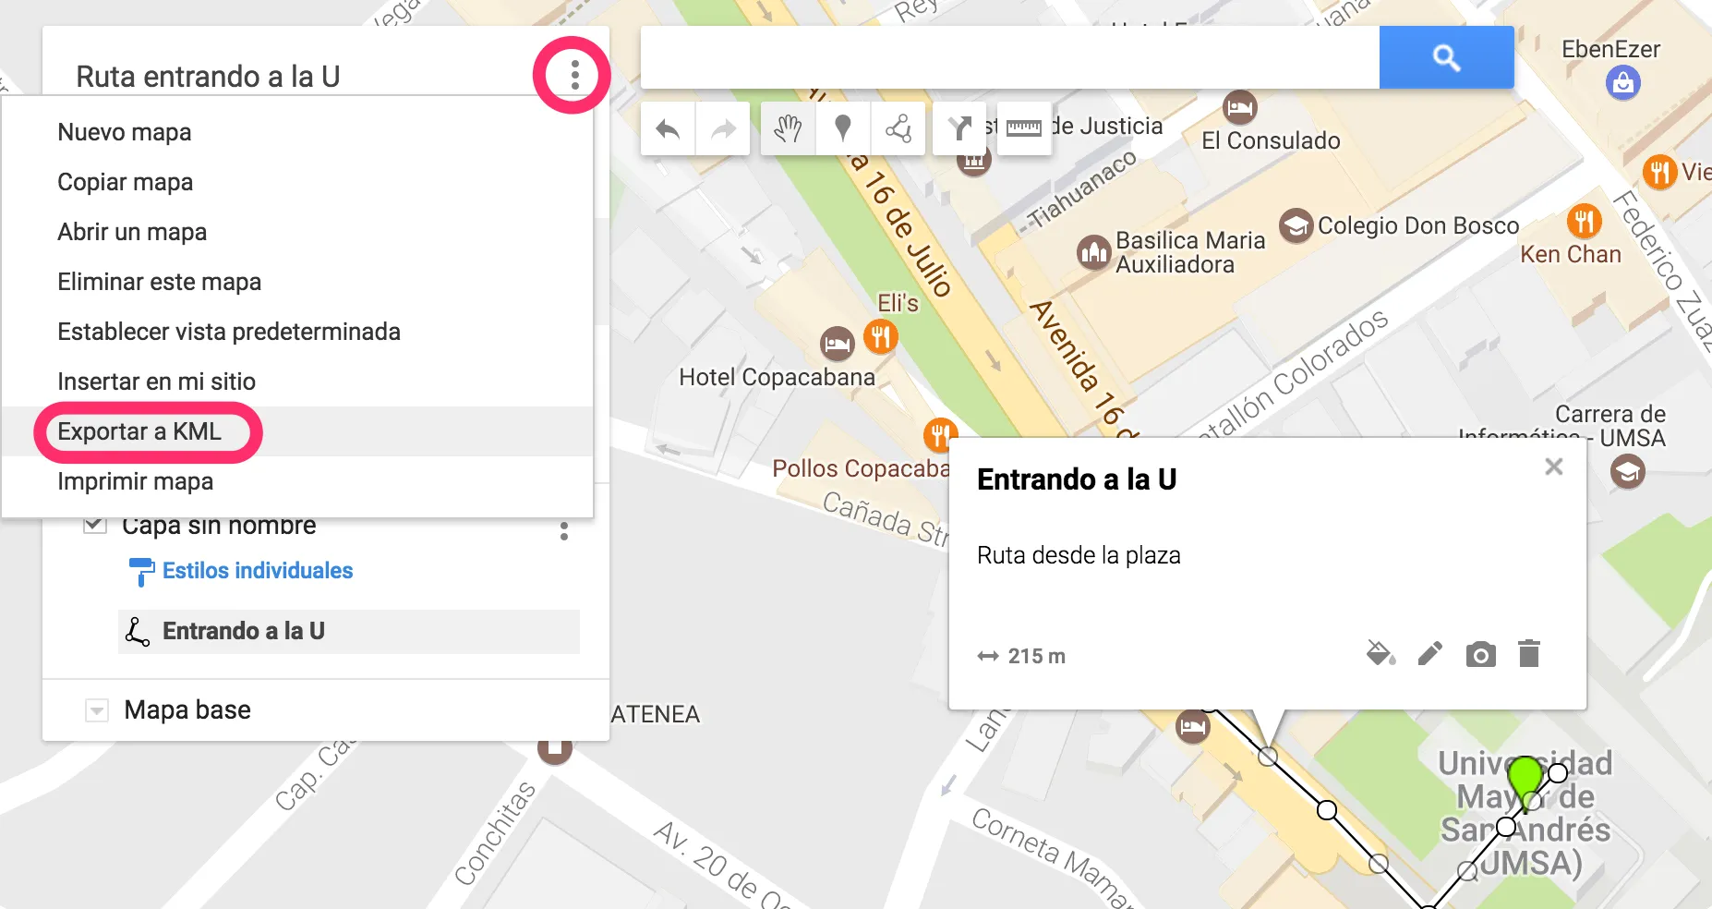Select Establecer vista predeterminada menu entry
Screen dimensions: 1712x909
(x=297, y=332)
